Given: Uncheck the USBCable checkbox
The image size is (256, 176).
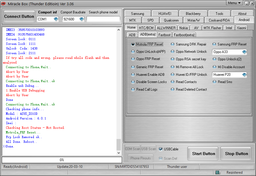Looking at the screenshot, I should (161, 149).
